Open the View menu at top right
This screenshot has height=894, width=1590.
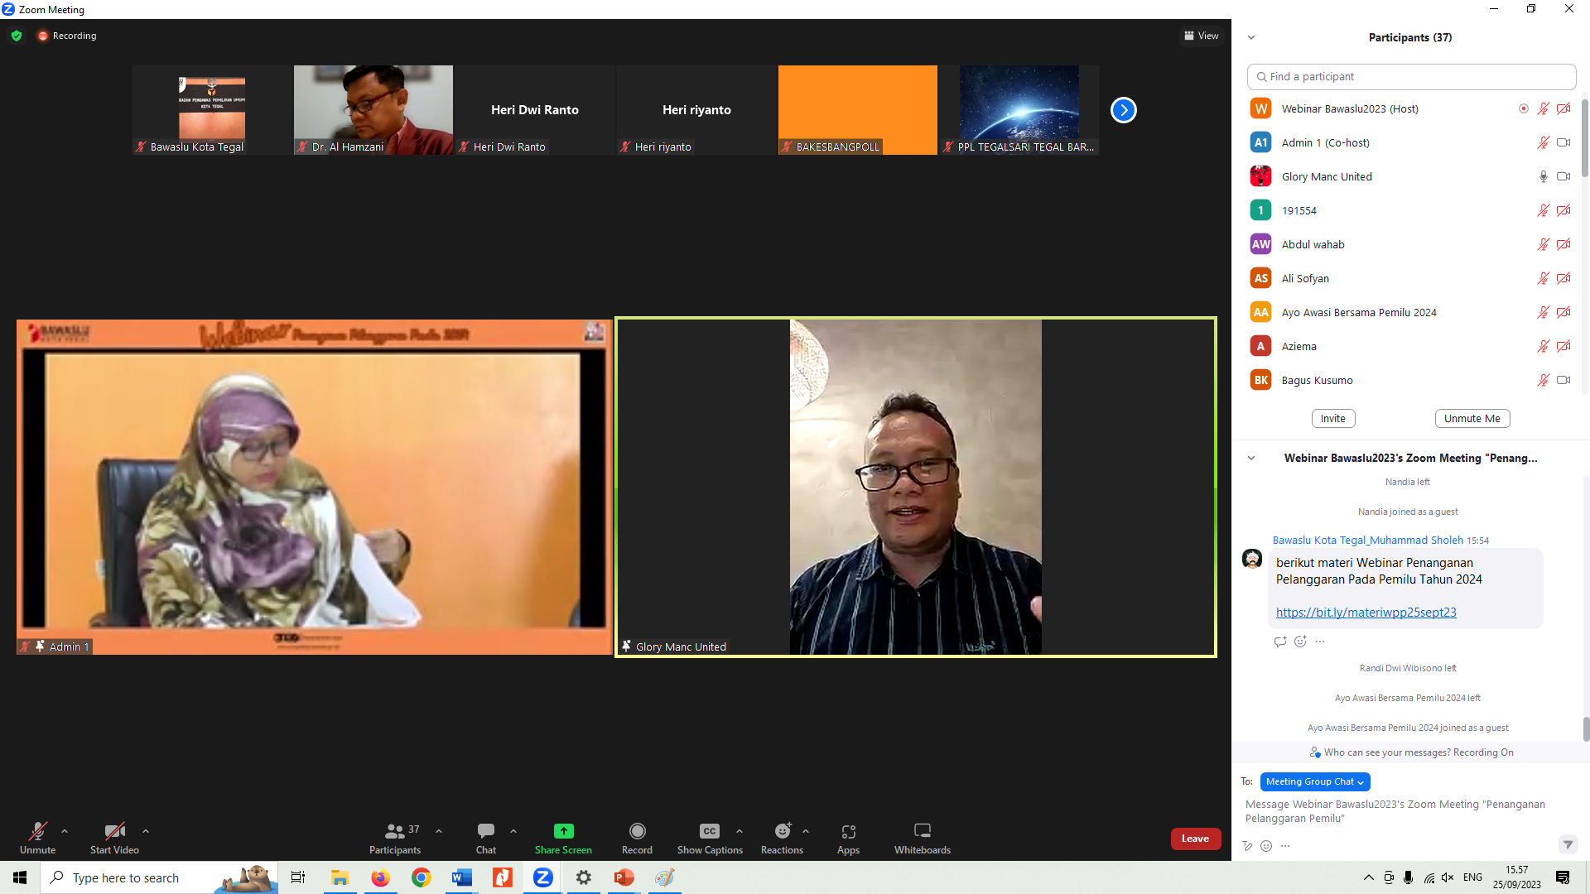point(1201,36)
